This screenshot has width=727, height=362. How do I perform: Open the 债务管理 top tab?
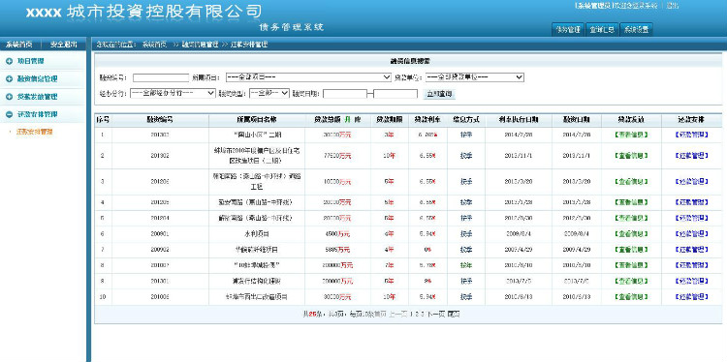click(567, 30)
